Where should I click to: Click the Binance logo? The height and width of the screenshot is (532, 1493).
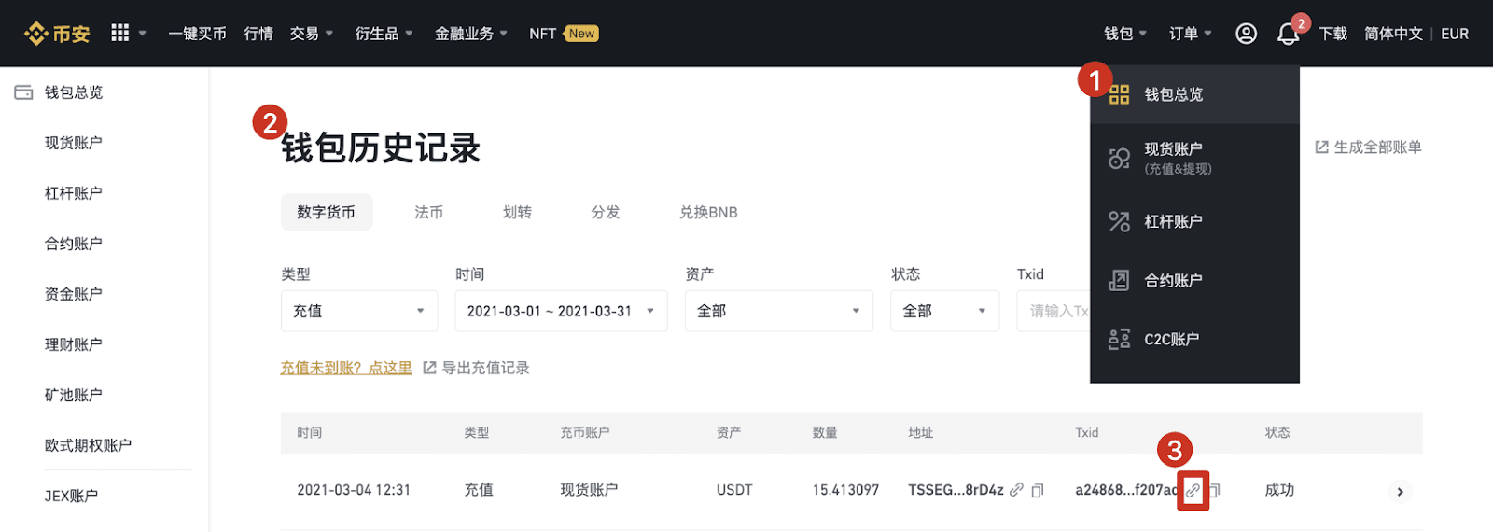click(57, 34)
